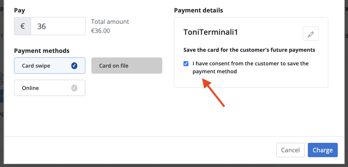The width and height of the screenshot is (348, 167).
Task: Tick the customer consent checkbox
Action: (186, 64)
